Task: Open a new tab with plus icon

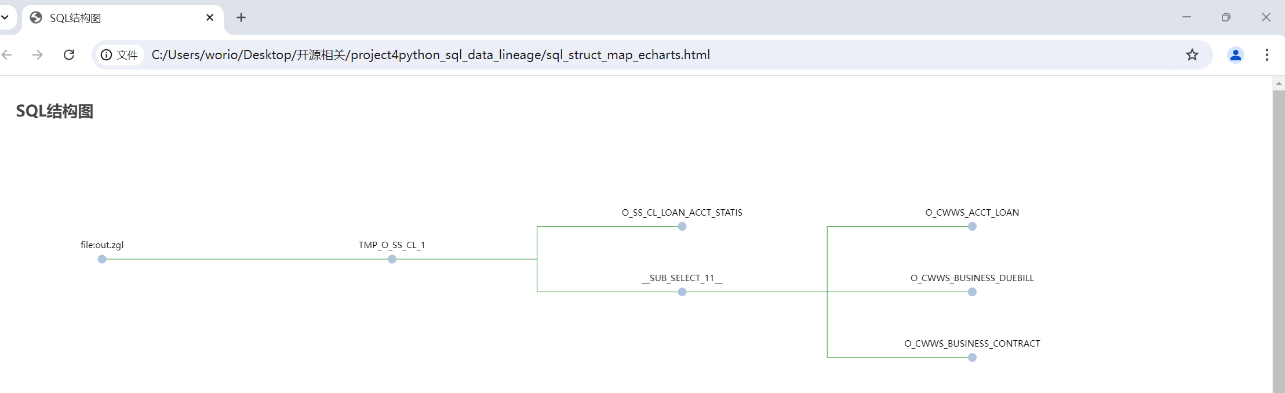Action: [x=241, y=17]
